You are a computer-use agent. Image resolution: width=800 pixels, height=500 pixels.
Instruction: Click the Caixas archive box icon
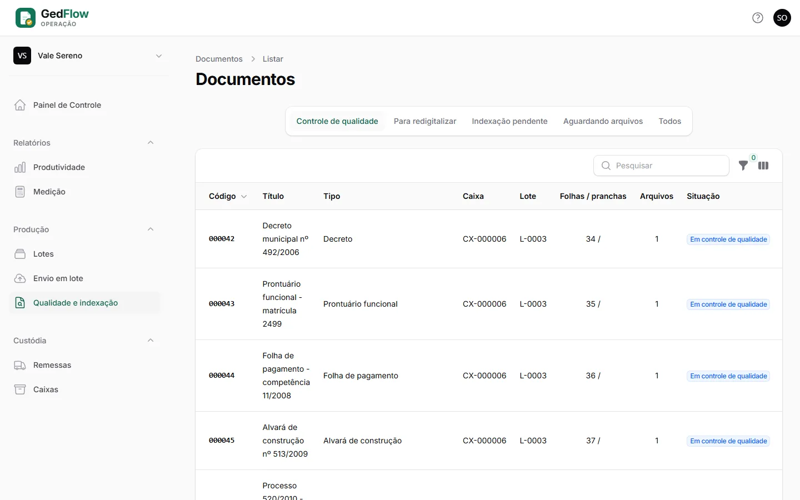tap(20, 389)
